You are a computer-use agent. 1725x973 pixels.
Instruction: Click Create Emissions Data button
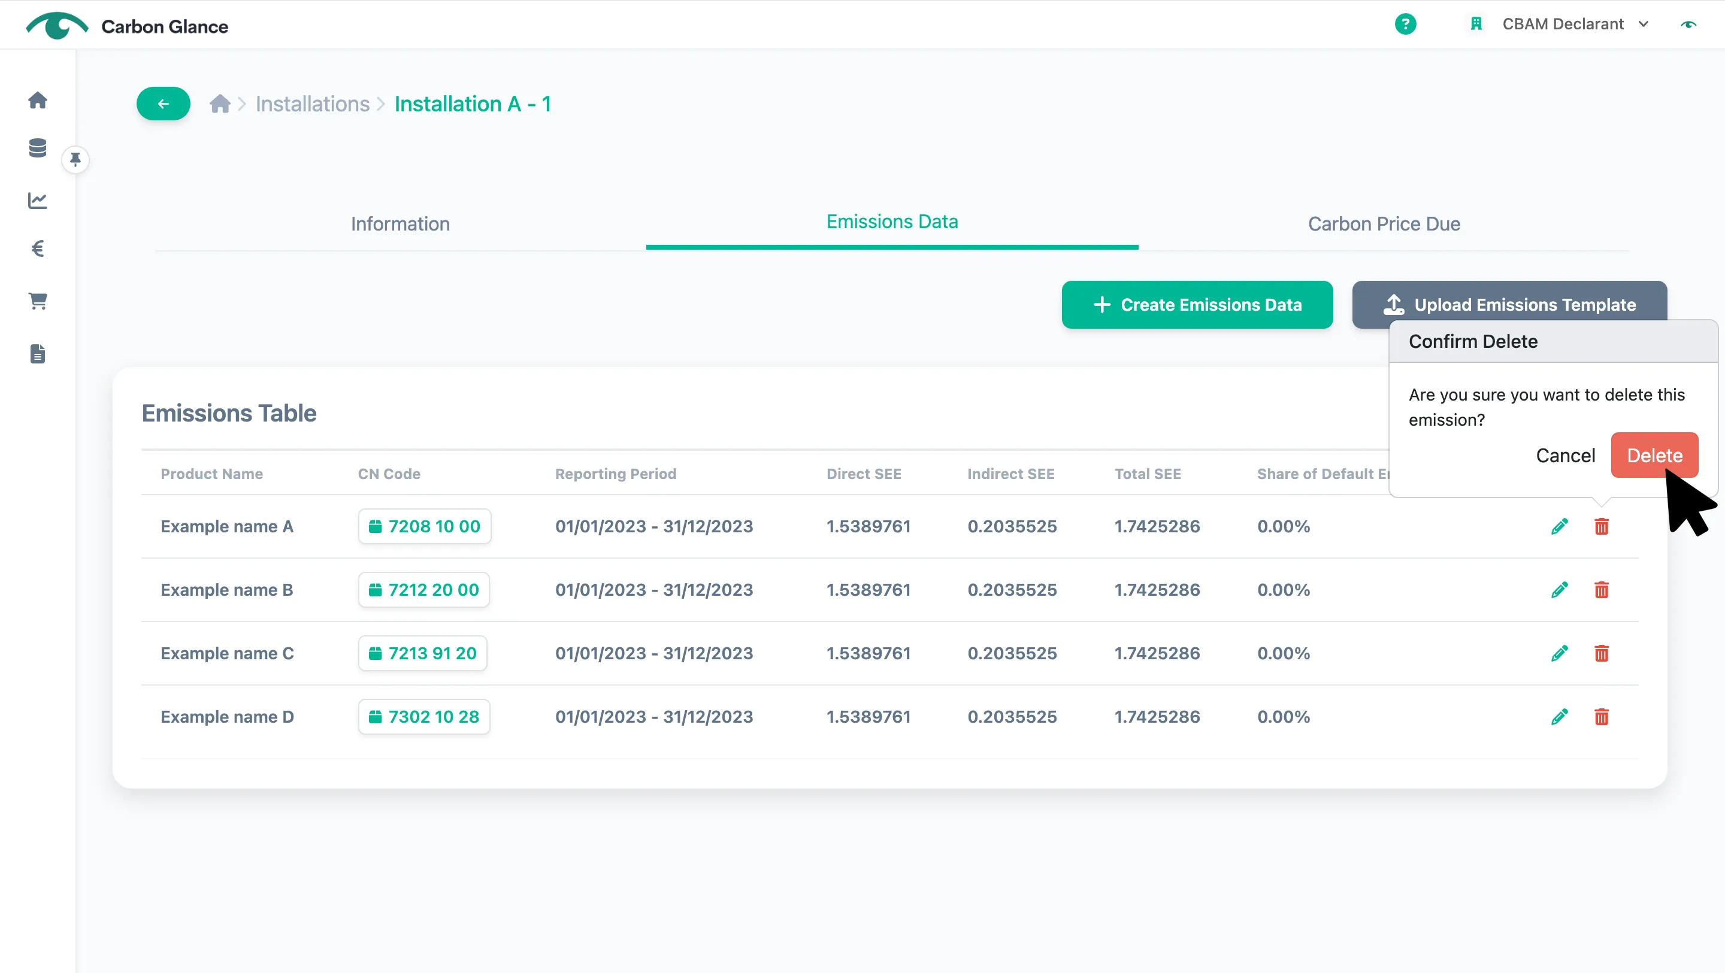coord(1197,305)
